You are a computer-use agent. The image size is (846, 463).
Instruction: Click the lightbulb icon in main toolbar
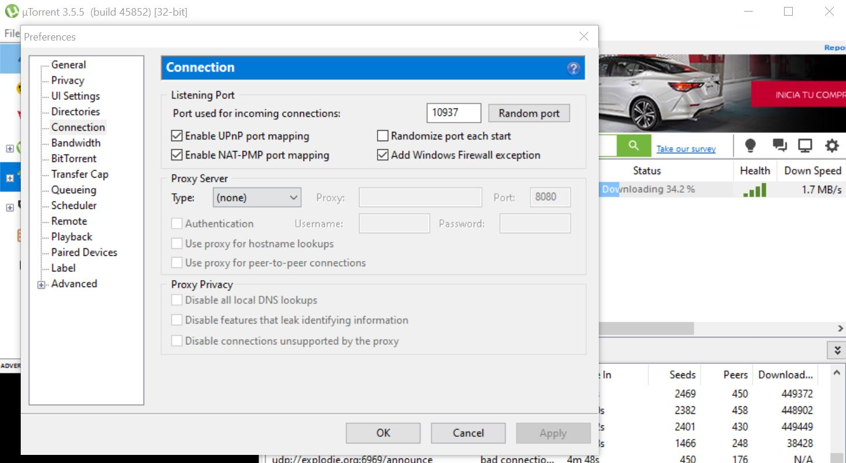point(750,146)
